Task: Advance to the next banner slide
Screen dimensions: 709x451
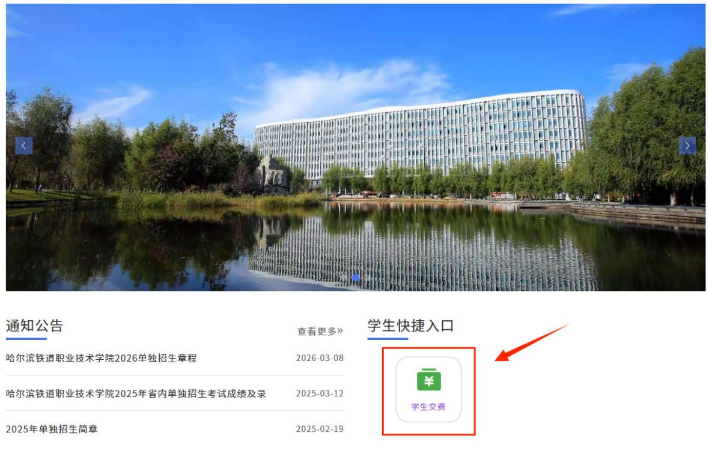Action: pyautogui.click(x=687, y=146)
